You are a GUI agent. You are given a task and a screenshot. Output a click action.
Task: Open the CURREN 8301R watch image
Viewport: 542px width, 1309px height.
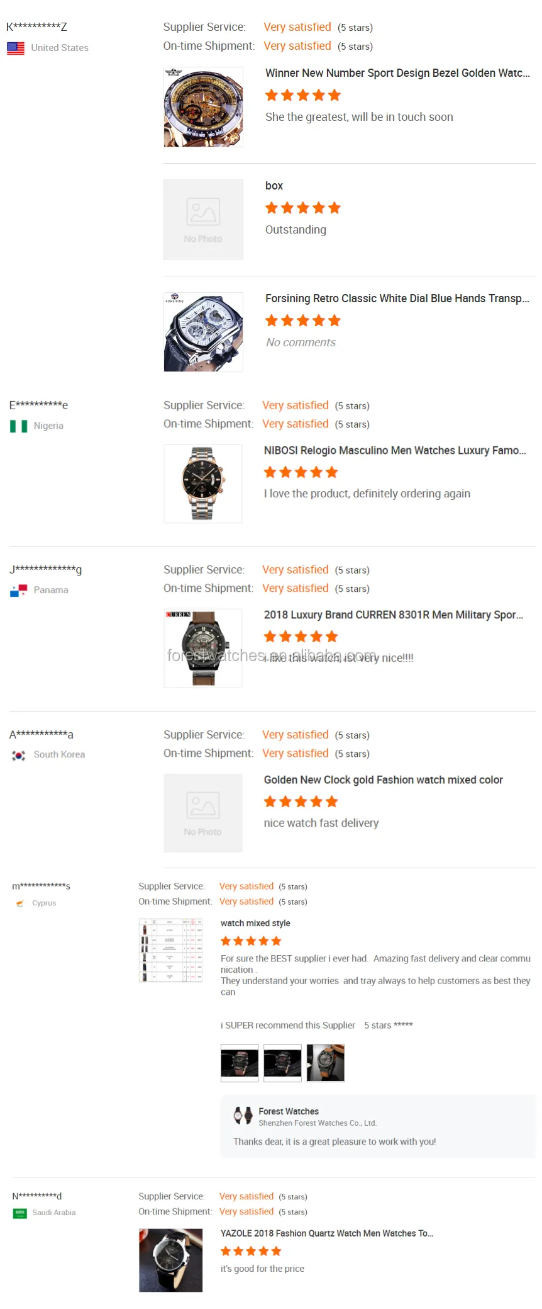click(x=203, y=648)
